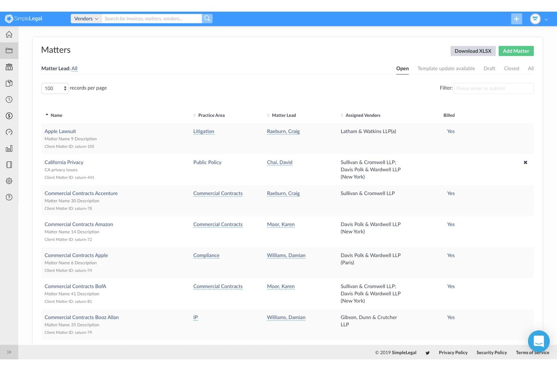Screen dimensions: 557x371
Task: Click the Add Matter button
Action: [x=516, y=51]
